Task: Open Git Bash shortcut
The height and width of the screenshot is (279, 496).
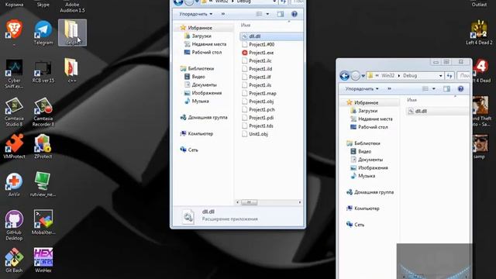Action: point(14,260)
